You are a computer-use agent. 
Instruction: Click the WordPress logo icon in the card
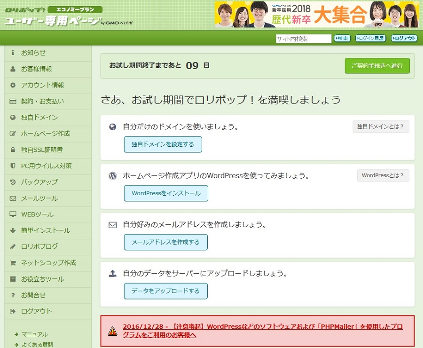click(x=112, y=176)
